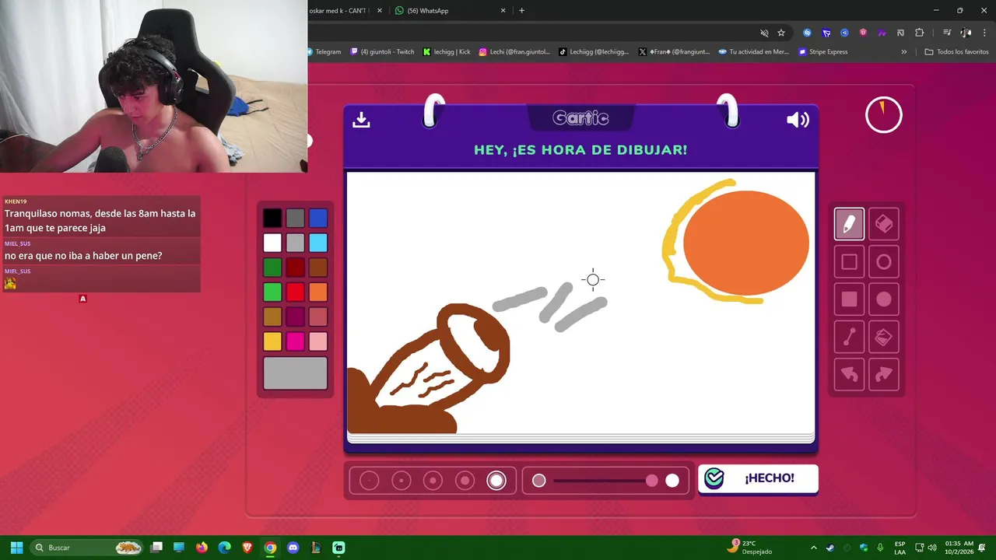Pick the brown color swatch
996x560 pixels.
click(318, 268)
